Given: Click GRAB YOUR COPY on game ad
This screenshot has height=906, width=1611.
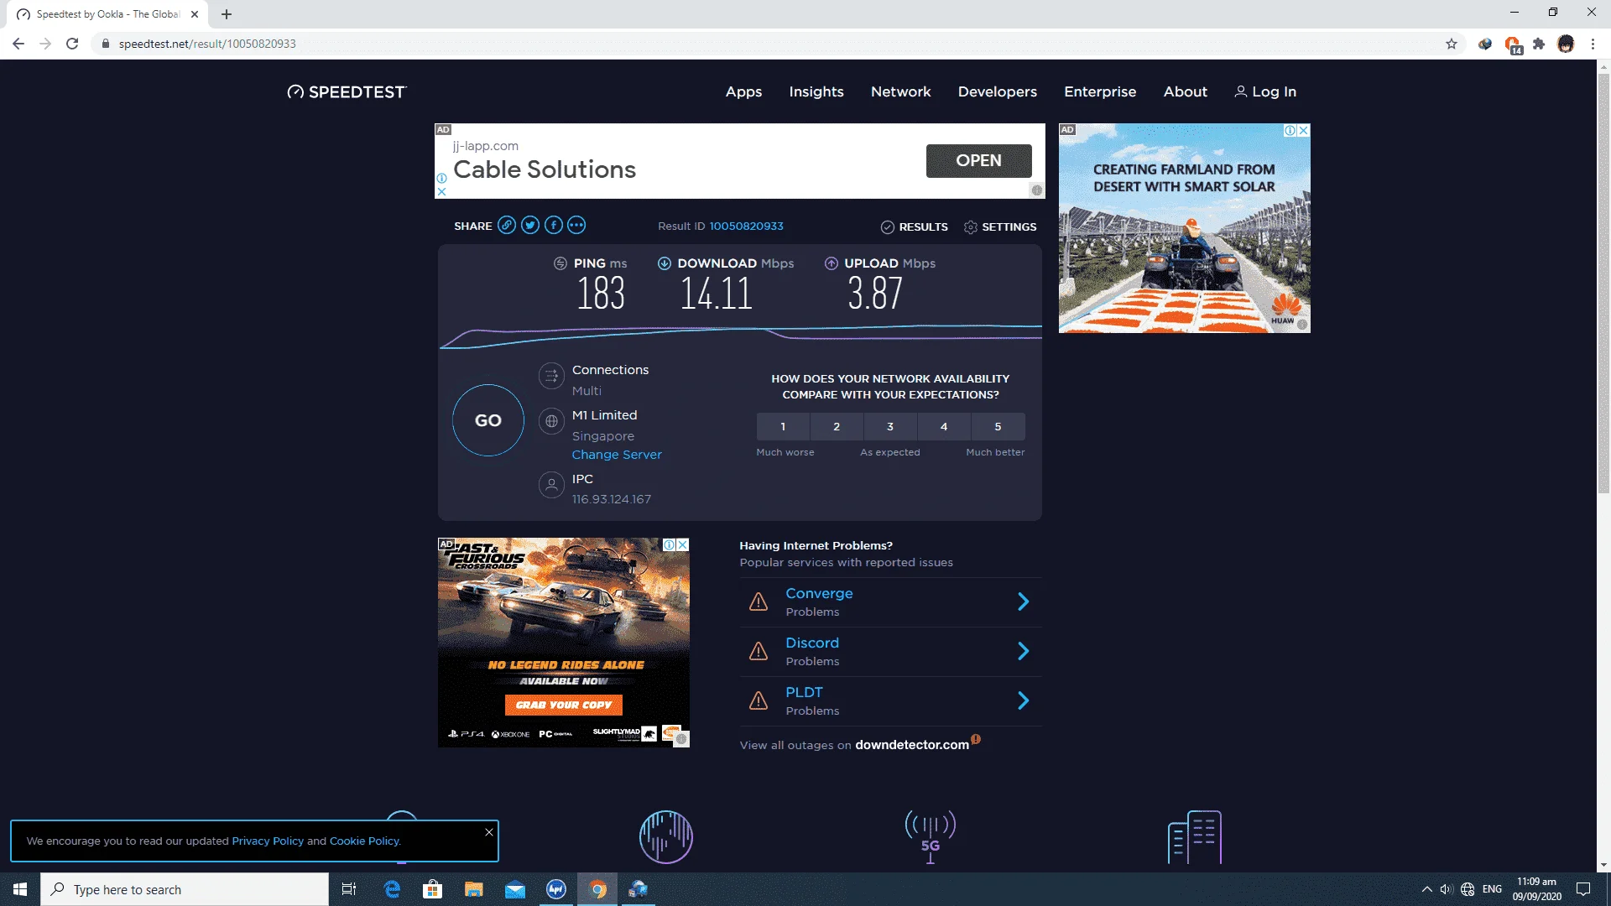Looking at the screenshot, I should [564, 705].
